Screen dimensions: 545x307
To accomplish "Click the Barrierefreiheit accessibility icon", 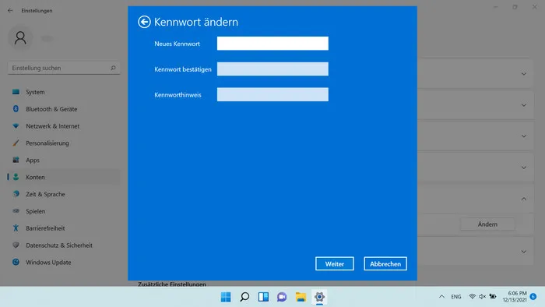I will (16, 228).
